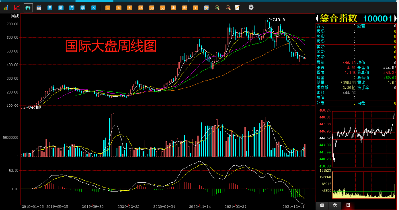
Task: Open the notepad drawing tool icon
Action: point(237,8)
